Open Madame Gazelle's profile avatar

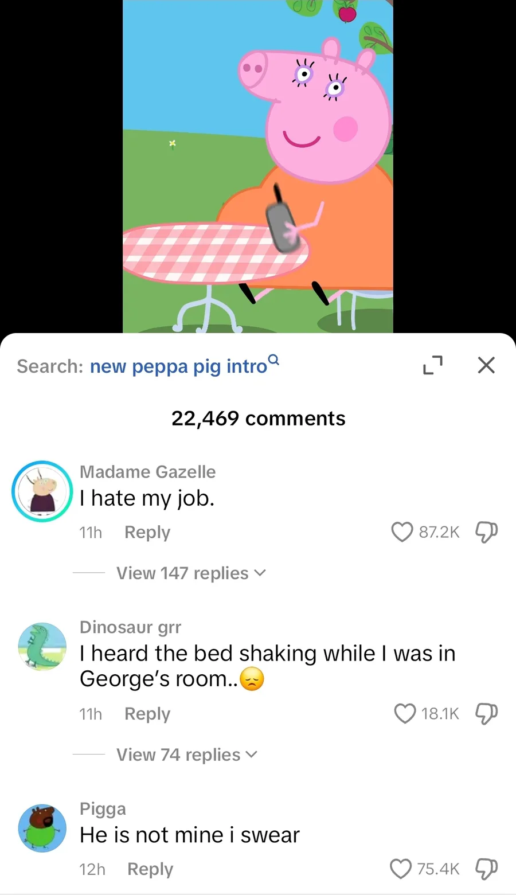click(x=42, y=491)
